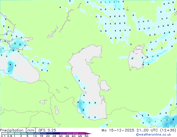177x137 pixels.
Task: Click the legend value "0.1"
Action: (x=3, y=136)
